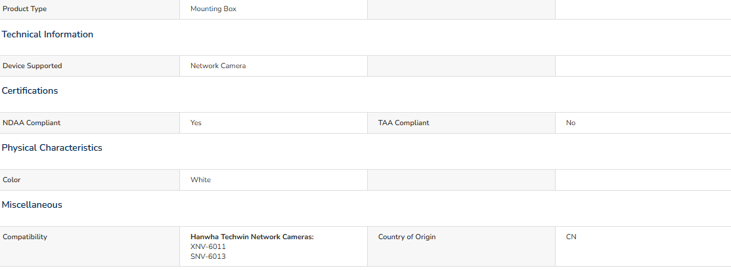Select the White color value
The height and width of the screenshot is (270, 731).
200,180
